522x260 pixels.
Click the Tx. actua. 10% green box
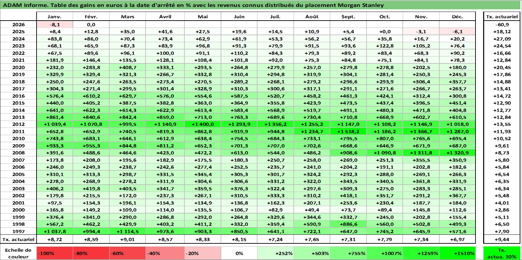502,253
